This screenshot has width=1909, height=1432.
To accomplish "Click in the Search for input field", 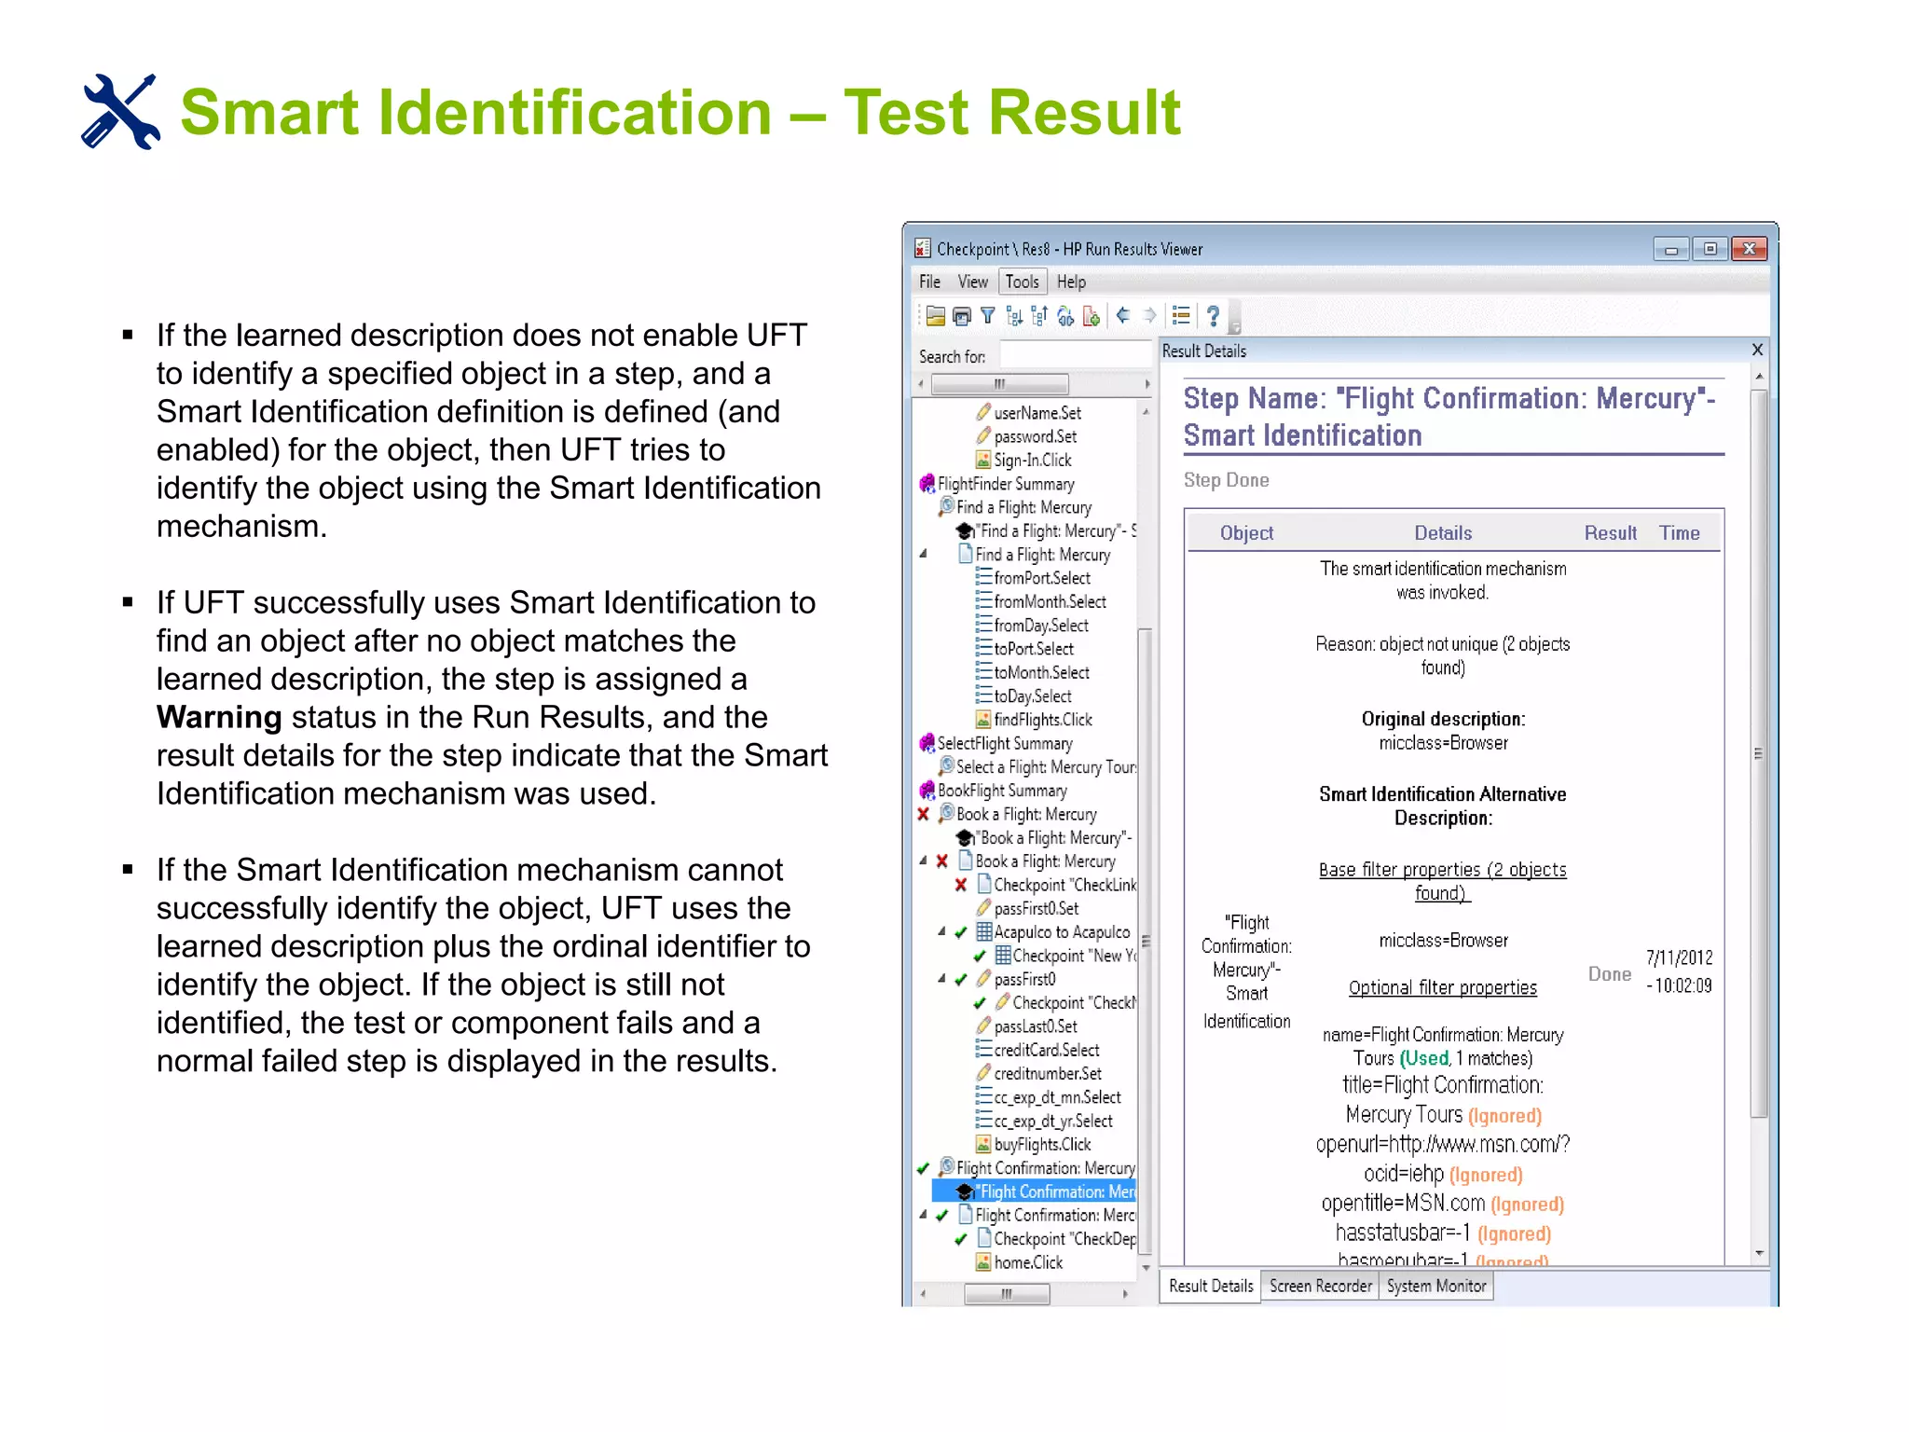I will click(1076, 356).
